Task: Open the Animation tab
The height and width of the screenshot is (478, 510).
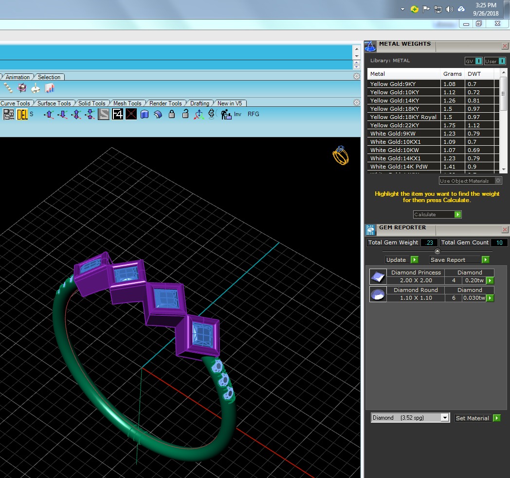Action: click(18, 77)
